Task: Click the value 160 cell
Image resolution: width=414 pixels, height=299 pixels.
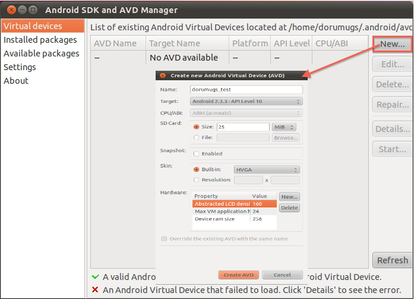Action: point(264,204)
